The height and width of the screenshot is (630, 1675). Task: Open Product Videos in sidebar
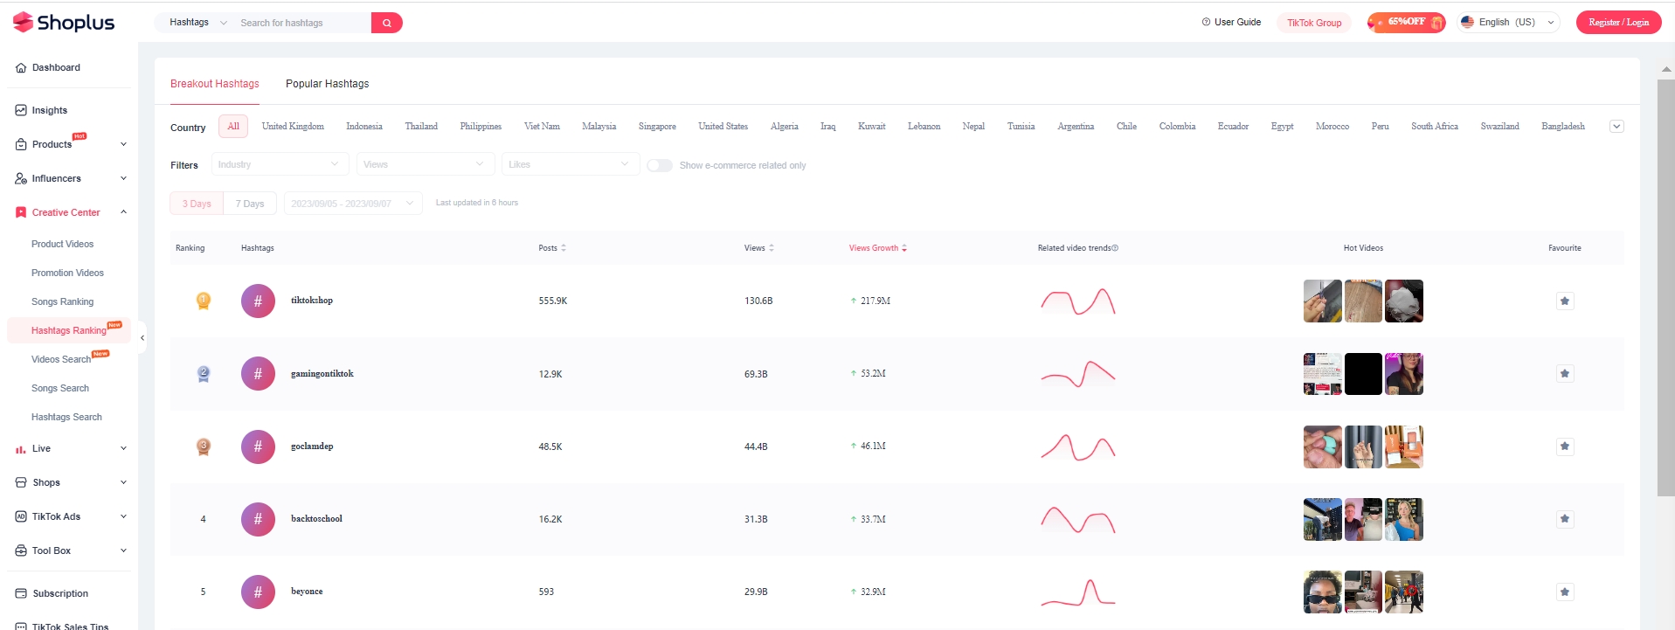[63, 244]
